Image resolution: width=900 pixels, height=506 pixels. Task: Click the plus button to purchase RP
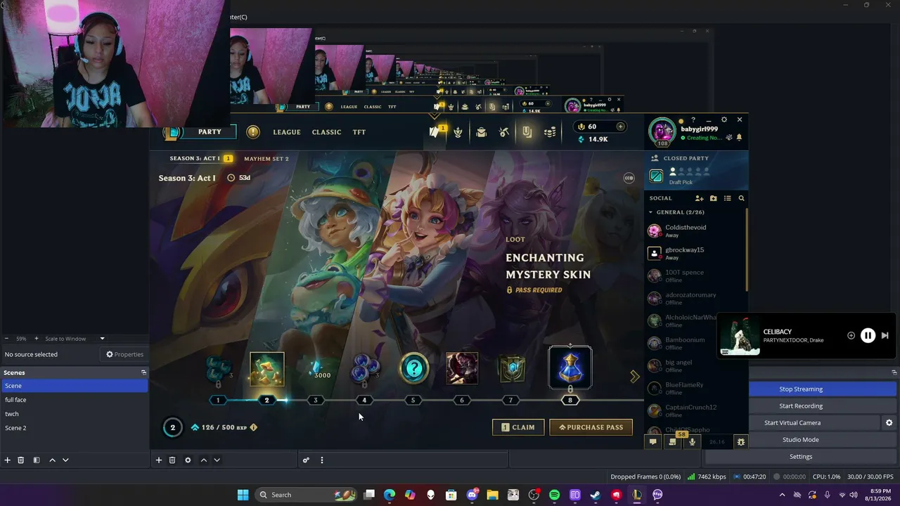(x=620, y=126)
